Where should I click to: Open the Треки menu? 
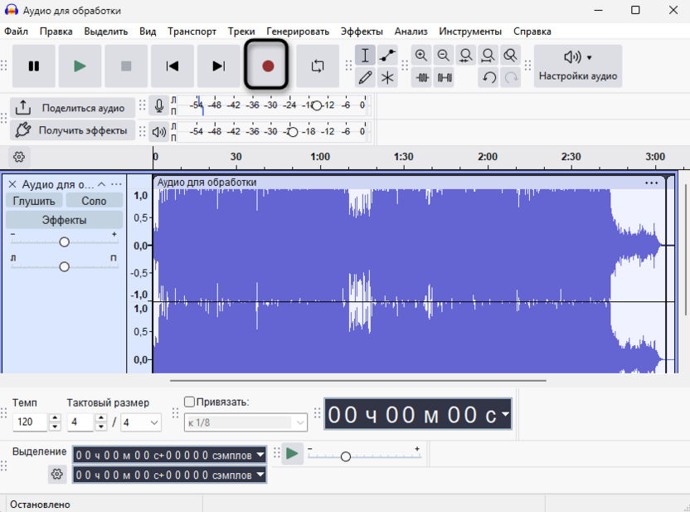tap(241, 32)
